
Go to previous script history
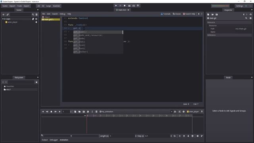tap(199, 14)
